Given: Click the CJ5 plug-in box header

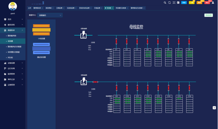Looking at the screenshot, I should [158, 50].
